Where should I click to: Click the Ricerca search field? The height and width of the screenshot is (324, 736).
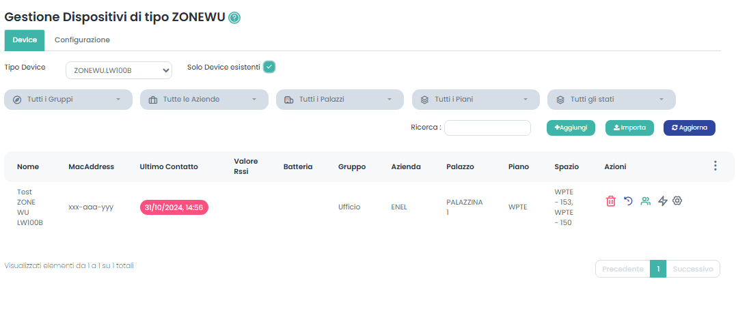pyautogui.click(x=487, y=128)
